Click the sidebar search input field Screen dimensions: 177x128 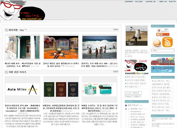point(163,50)
